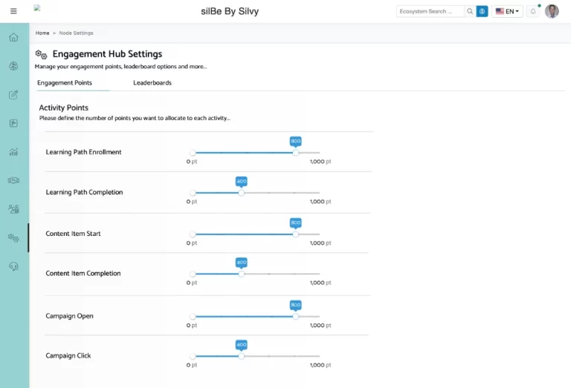Click the notifications bell icon
This screenshot has width=571, height=388.
coord(533,11)
